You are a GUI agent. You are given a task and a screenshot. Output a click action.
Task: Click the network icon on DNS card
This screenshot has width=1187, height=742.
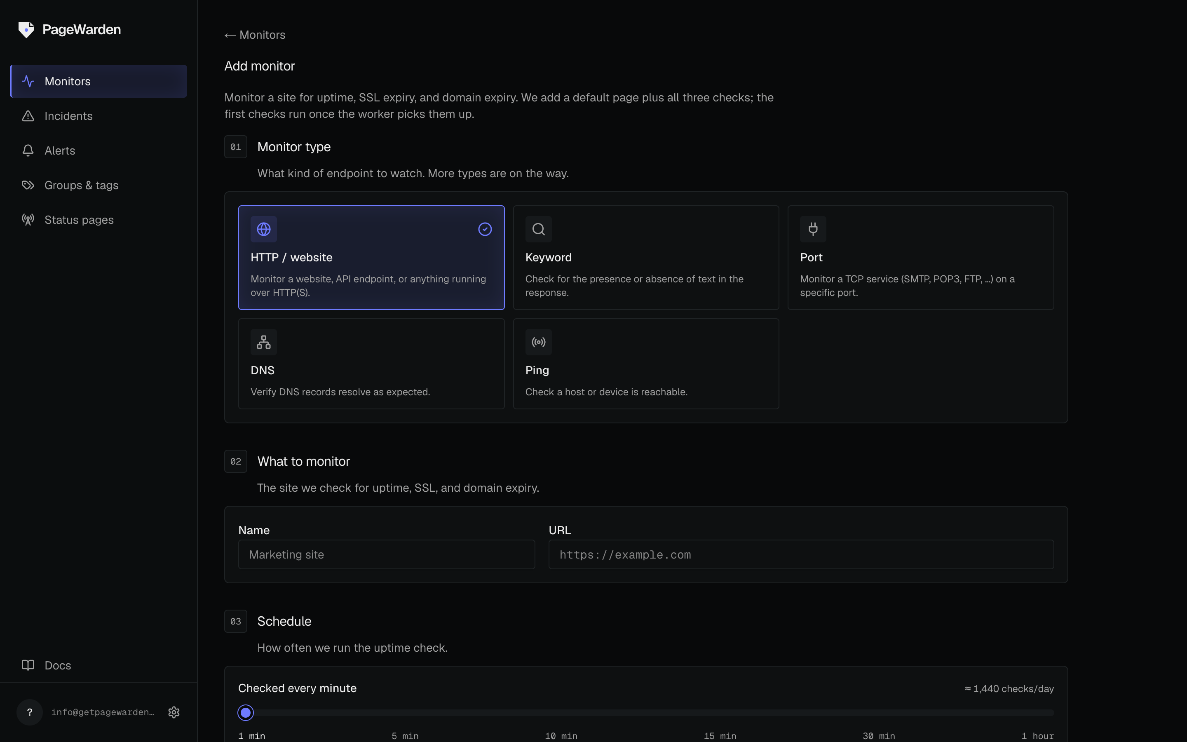click(x=264, y=342)
